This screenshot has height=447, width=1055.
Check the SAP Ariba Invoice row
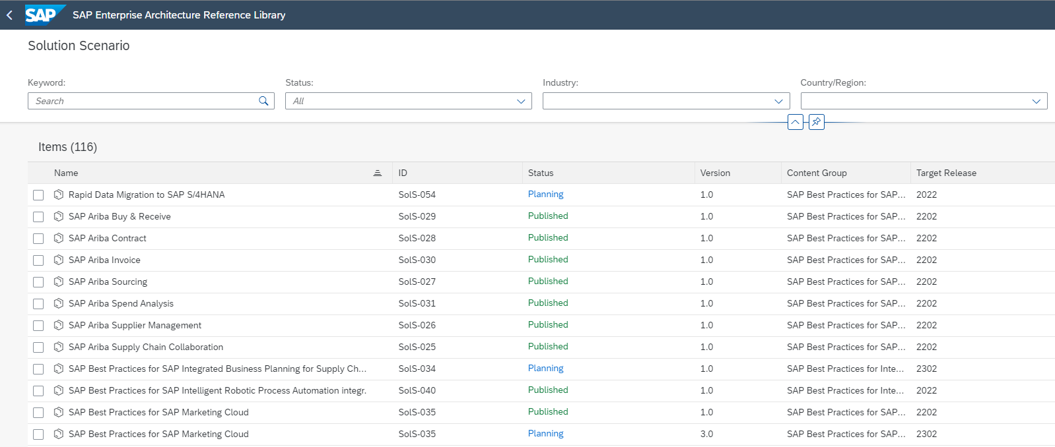(x=38, y=260)
